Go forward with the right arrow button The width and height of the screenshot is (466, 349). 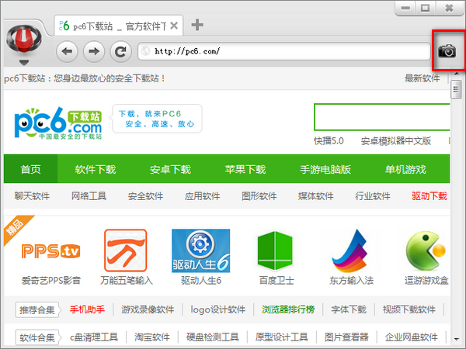tap(94, 52)
